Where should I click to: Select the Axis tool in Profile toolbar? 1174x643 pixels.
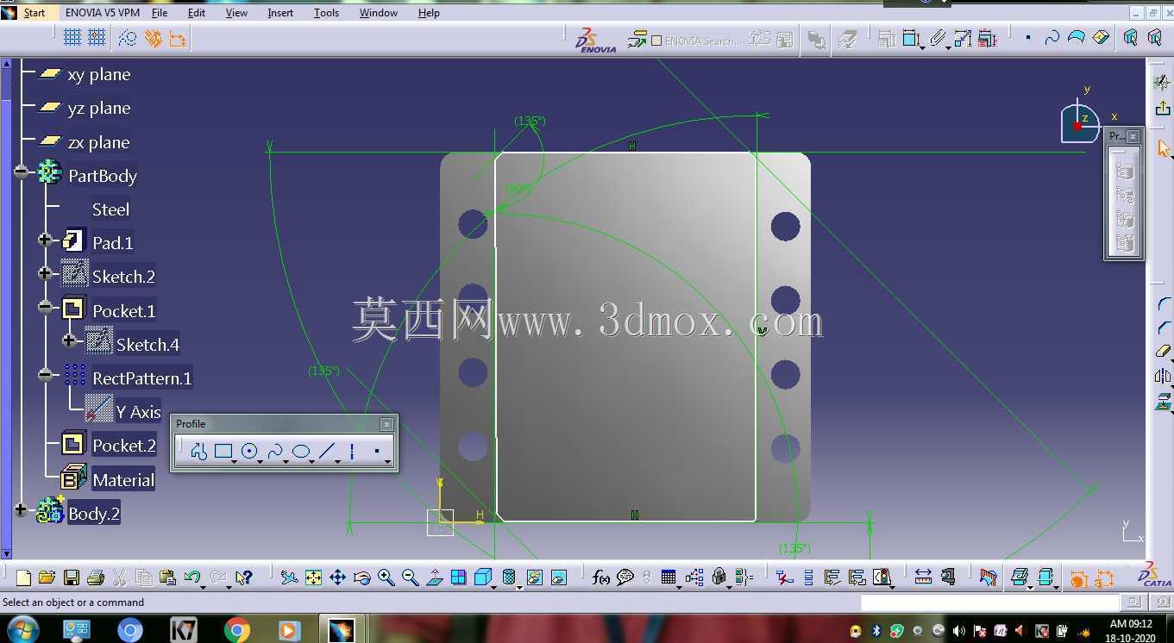[x=352, y=451]
